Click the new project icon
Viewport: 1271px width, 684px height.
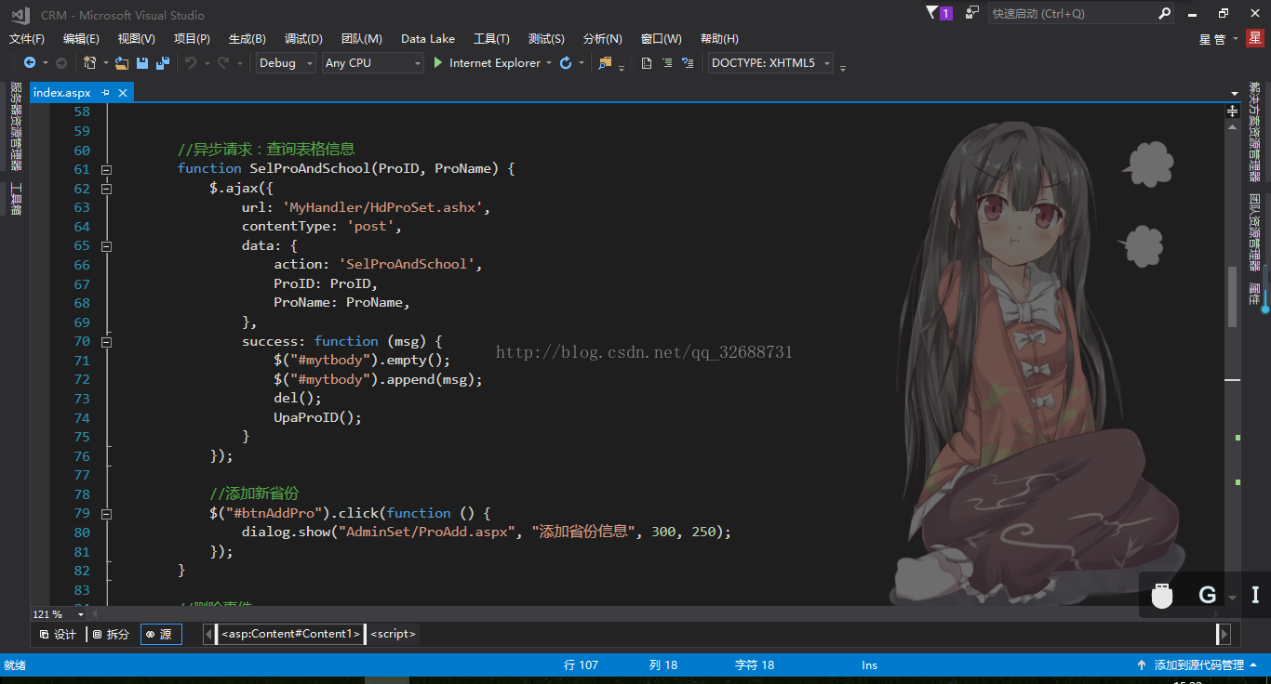pyautogui.click(x=89, y=63)
